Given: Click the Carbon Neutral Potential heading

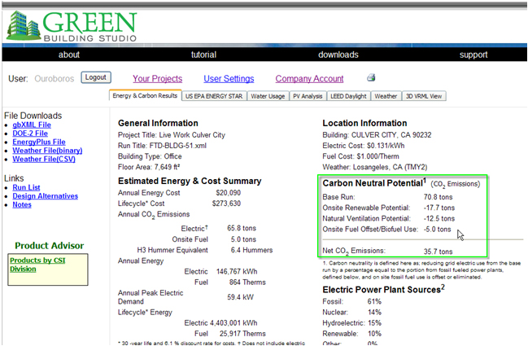Looking at the screenshot, I should tap(374, 183).
